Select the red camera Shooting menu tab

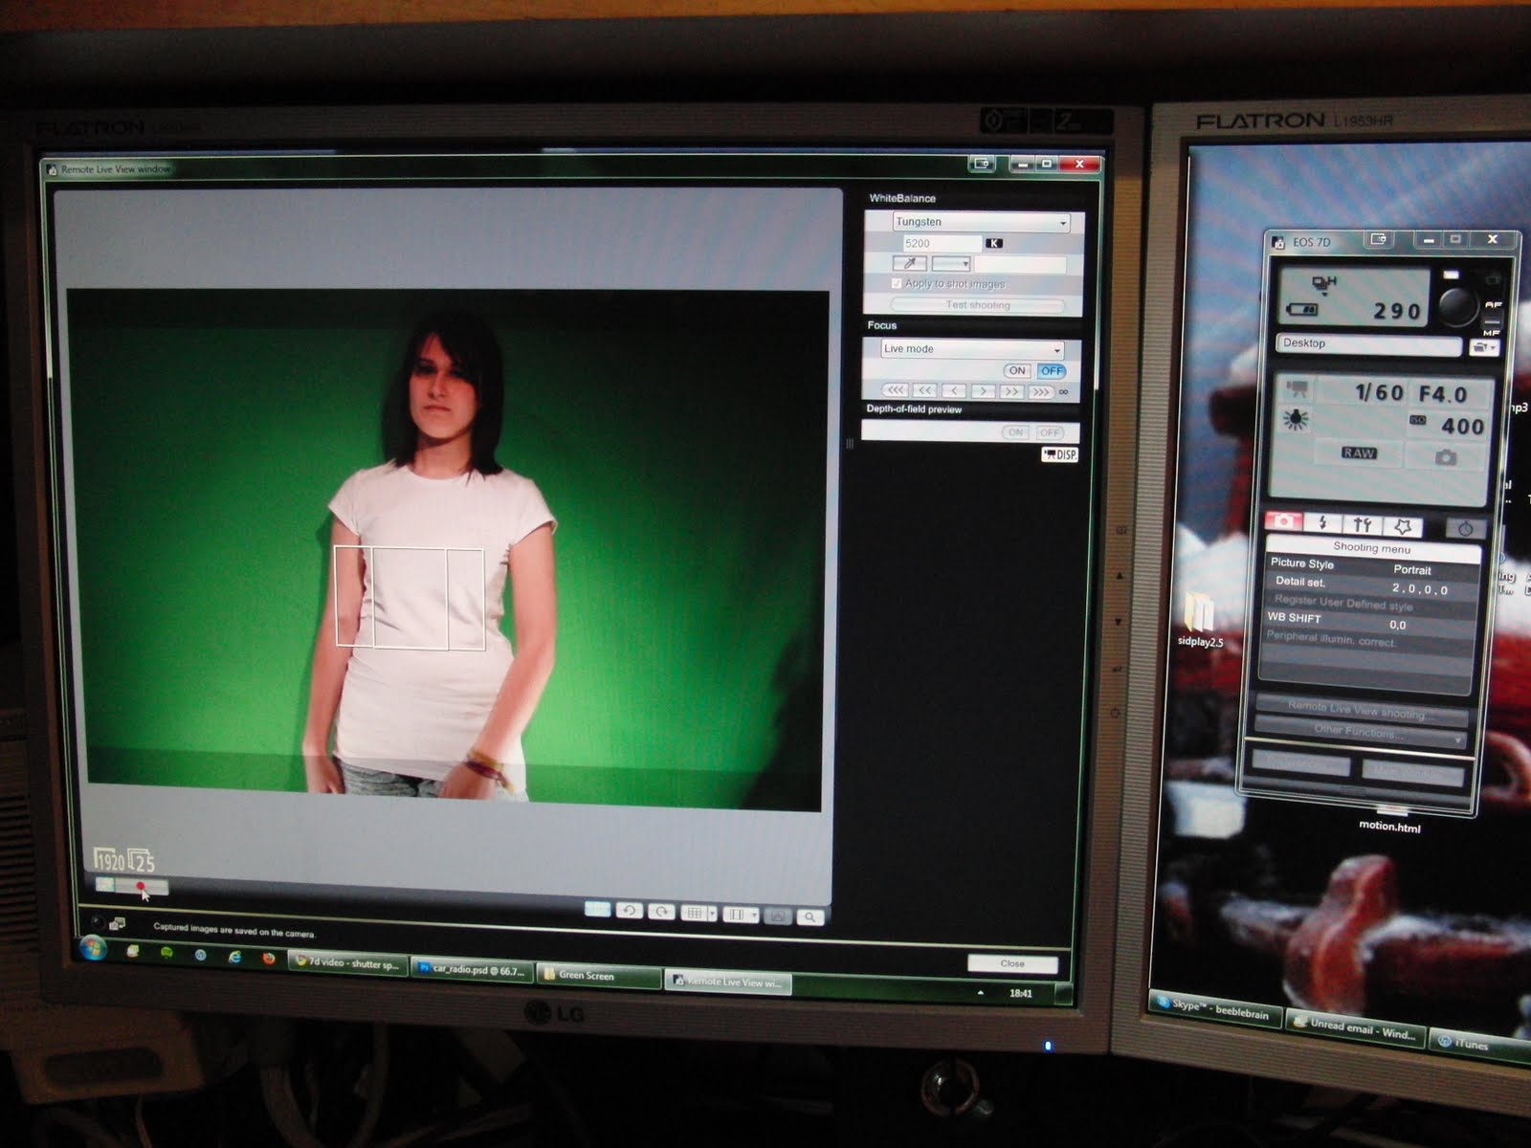tap(1284, 521)
